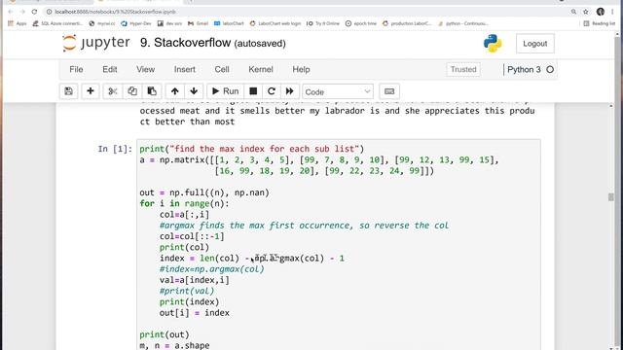The height and width of the screenshot is (350, 623).
Task: Open the Try It Online bookmark
Action: click(322, 23)
